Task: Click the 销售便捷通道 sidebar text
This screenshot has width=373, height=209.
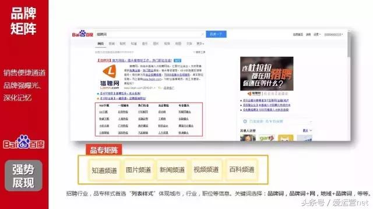Action: pos(24,73)
